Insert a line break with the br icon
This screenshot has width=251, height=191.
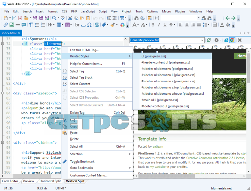pos(77,25)
